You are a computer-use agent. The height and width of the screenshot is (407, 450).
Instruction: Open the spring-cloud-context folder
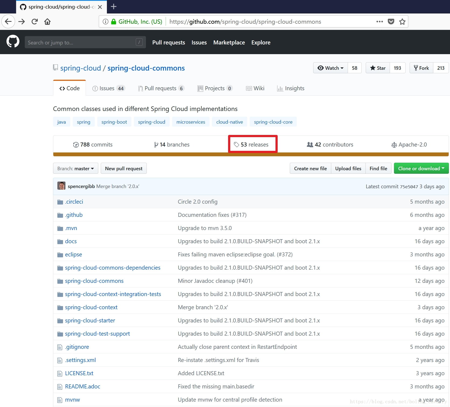coord(91,307)
